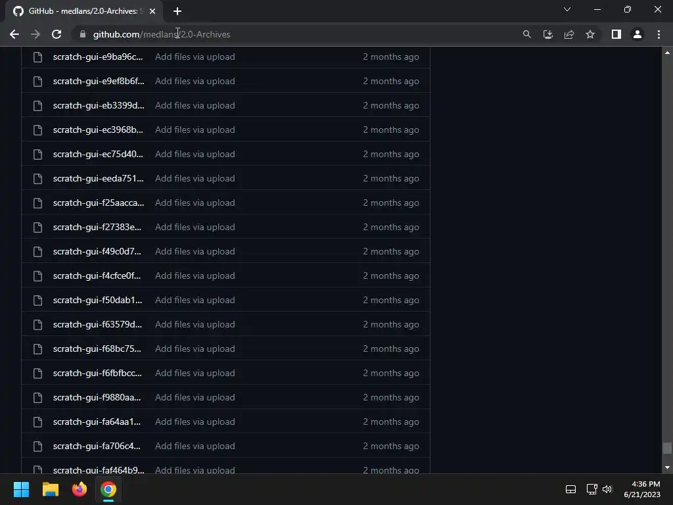
Task: Click file icon beside scratch-gui-eb3399d
Action: click(x=37, y=106)
